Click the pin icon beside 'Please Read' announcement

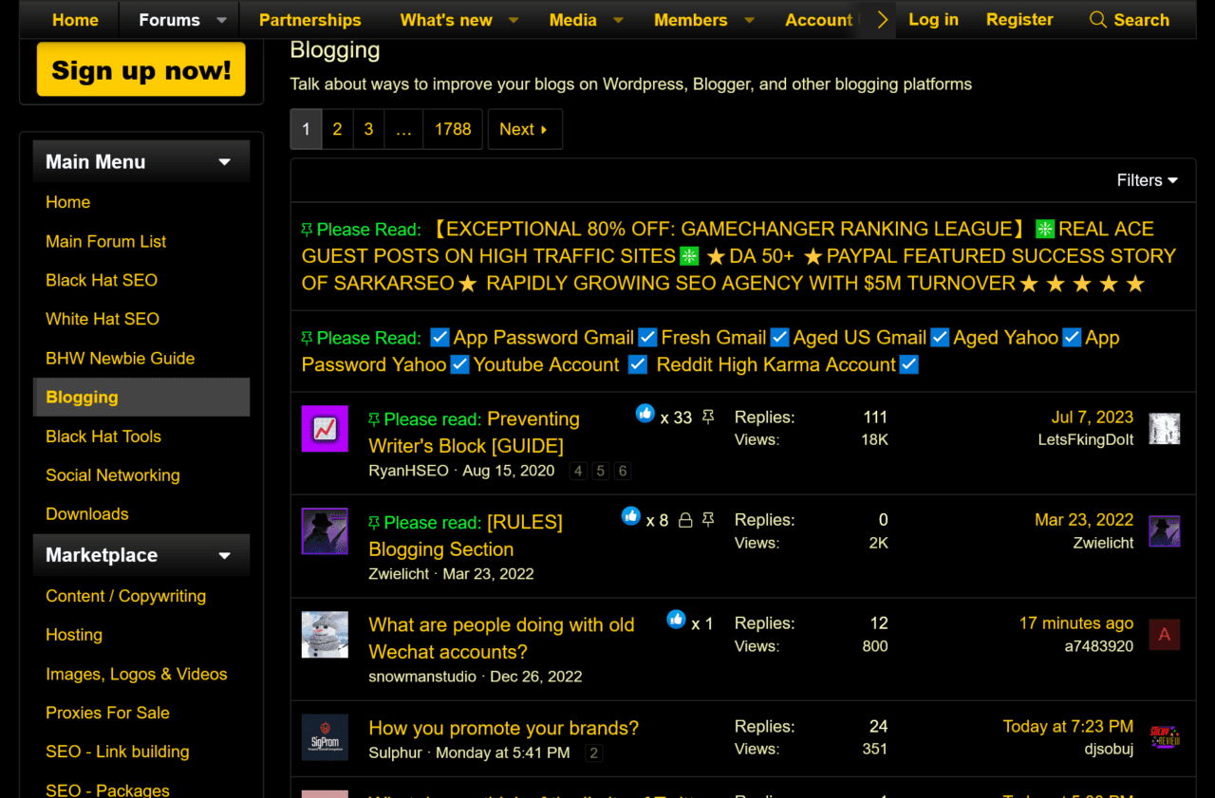(x=306, y=229)
